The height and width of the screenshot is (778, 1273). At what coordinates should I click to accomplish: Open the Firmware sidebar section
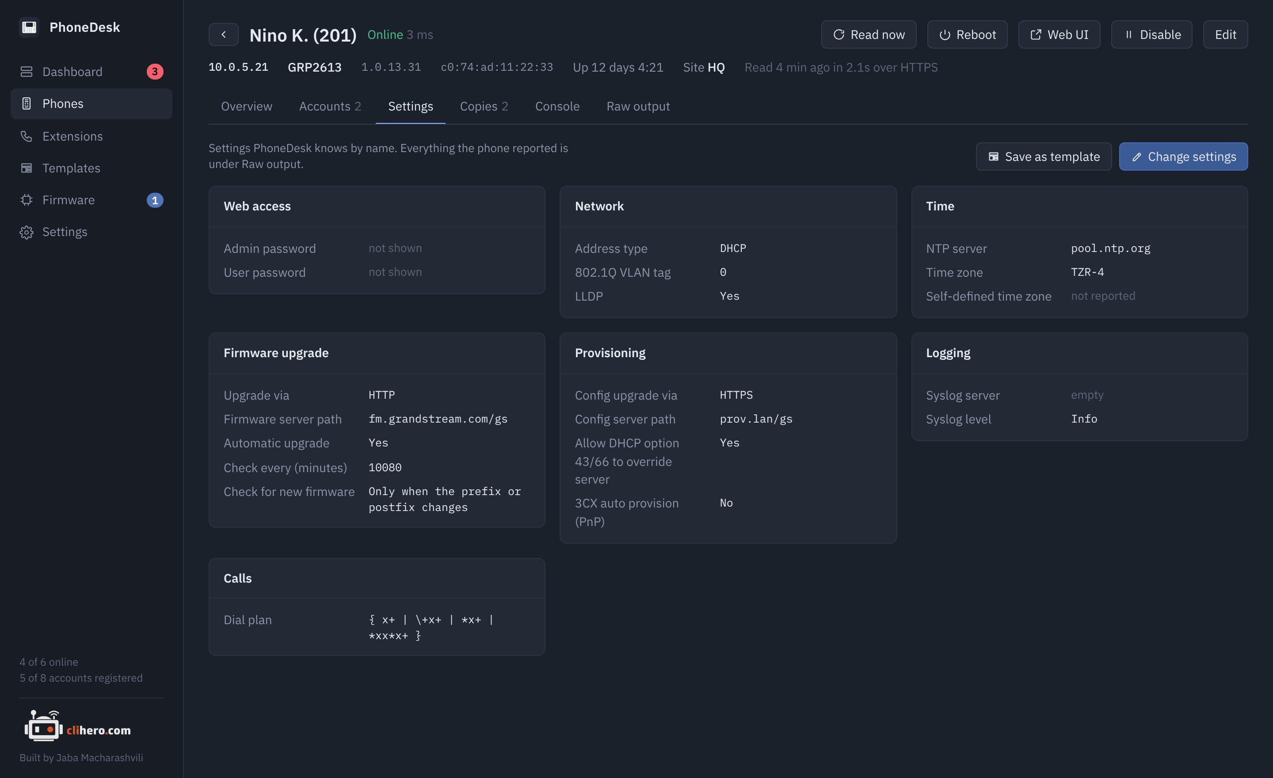coord(91,200)
